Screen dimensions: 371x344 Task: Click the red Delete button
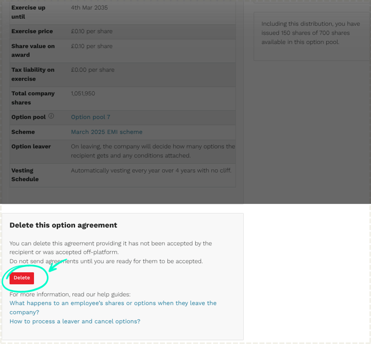point(22,278)
